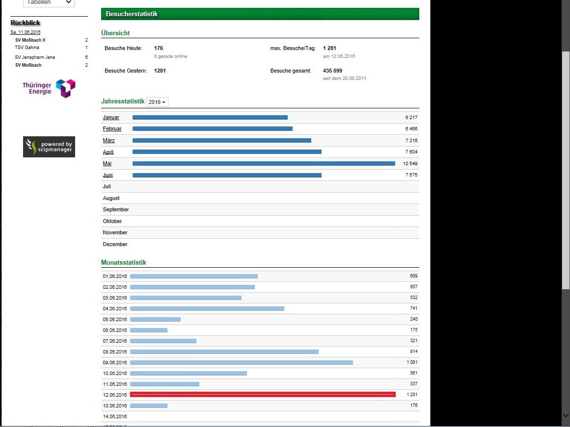Click the 05.06.2016 date label
The image size is (570, 427).
(115, 320)
